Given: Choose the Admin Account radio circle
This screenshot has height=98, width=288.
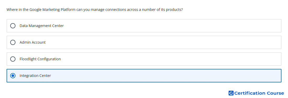Looking at the screenshot, I should pos(13,42).
